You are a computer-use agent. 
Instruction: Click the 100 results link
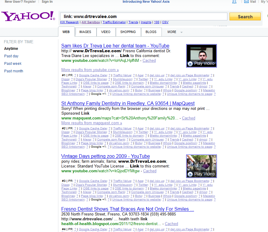157,22
